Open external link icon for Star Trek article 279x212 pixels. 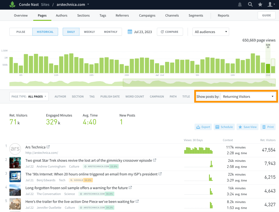pyautogui.click(x=155, y=160)
